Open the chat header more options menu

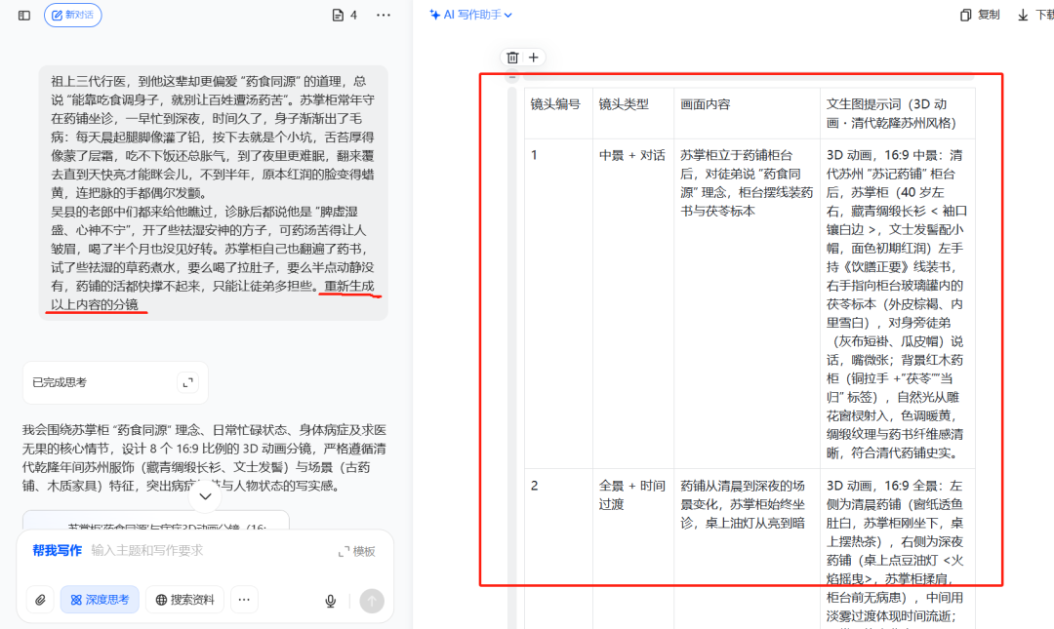pos(384,16)
